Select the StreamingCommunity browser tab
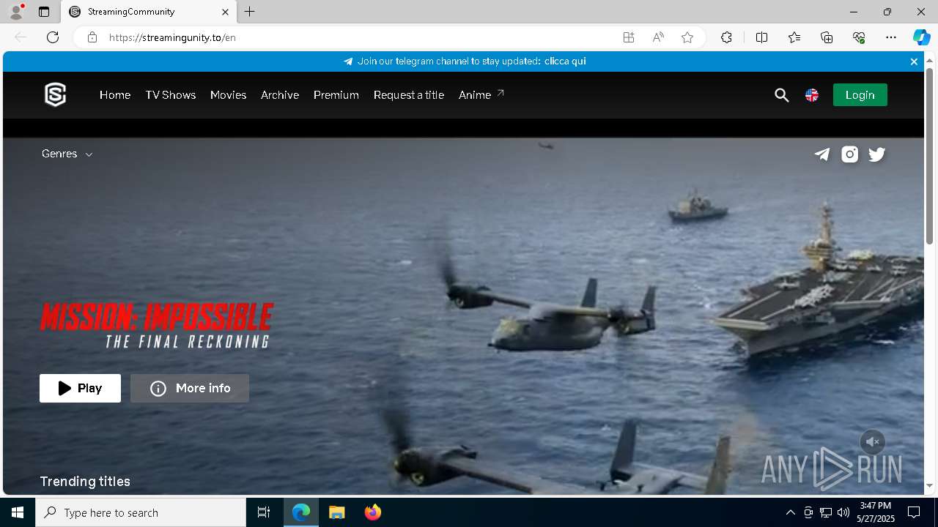The image size is (938, 527). [149, 12]
